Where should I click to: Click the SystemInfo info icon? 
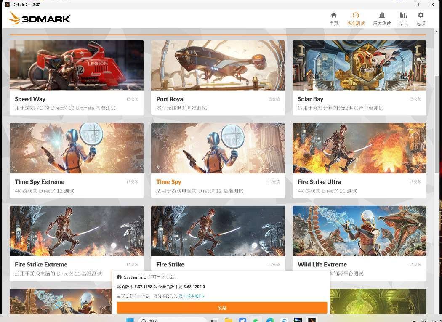[x=119, y=277]
